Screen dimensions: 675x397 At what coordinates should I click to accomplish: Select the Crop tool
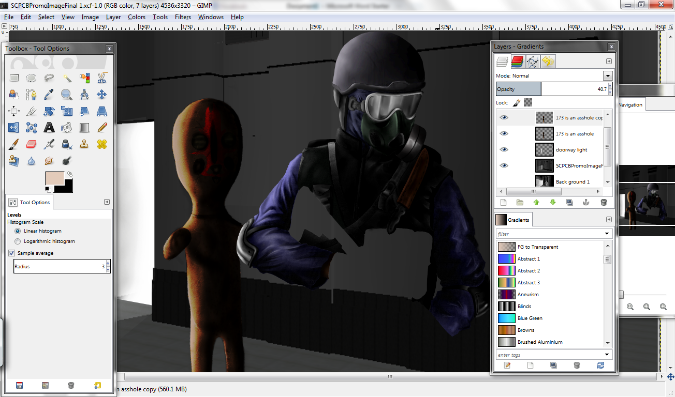click(x=32, y=111)
